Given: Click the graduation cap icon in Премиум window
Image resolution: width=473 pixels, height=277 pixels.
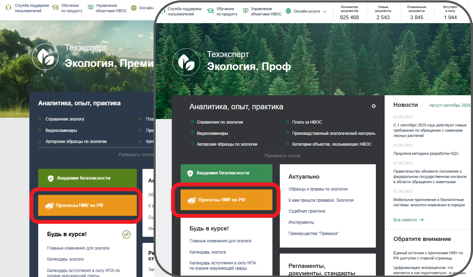Looking at the screenshot, I should [55, 8].
